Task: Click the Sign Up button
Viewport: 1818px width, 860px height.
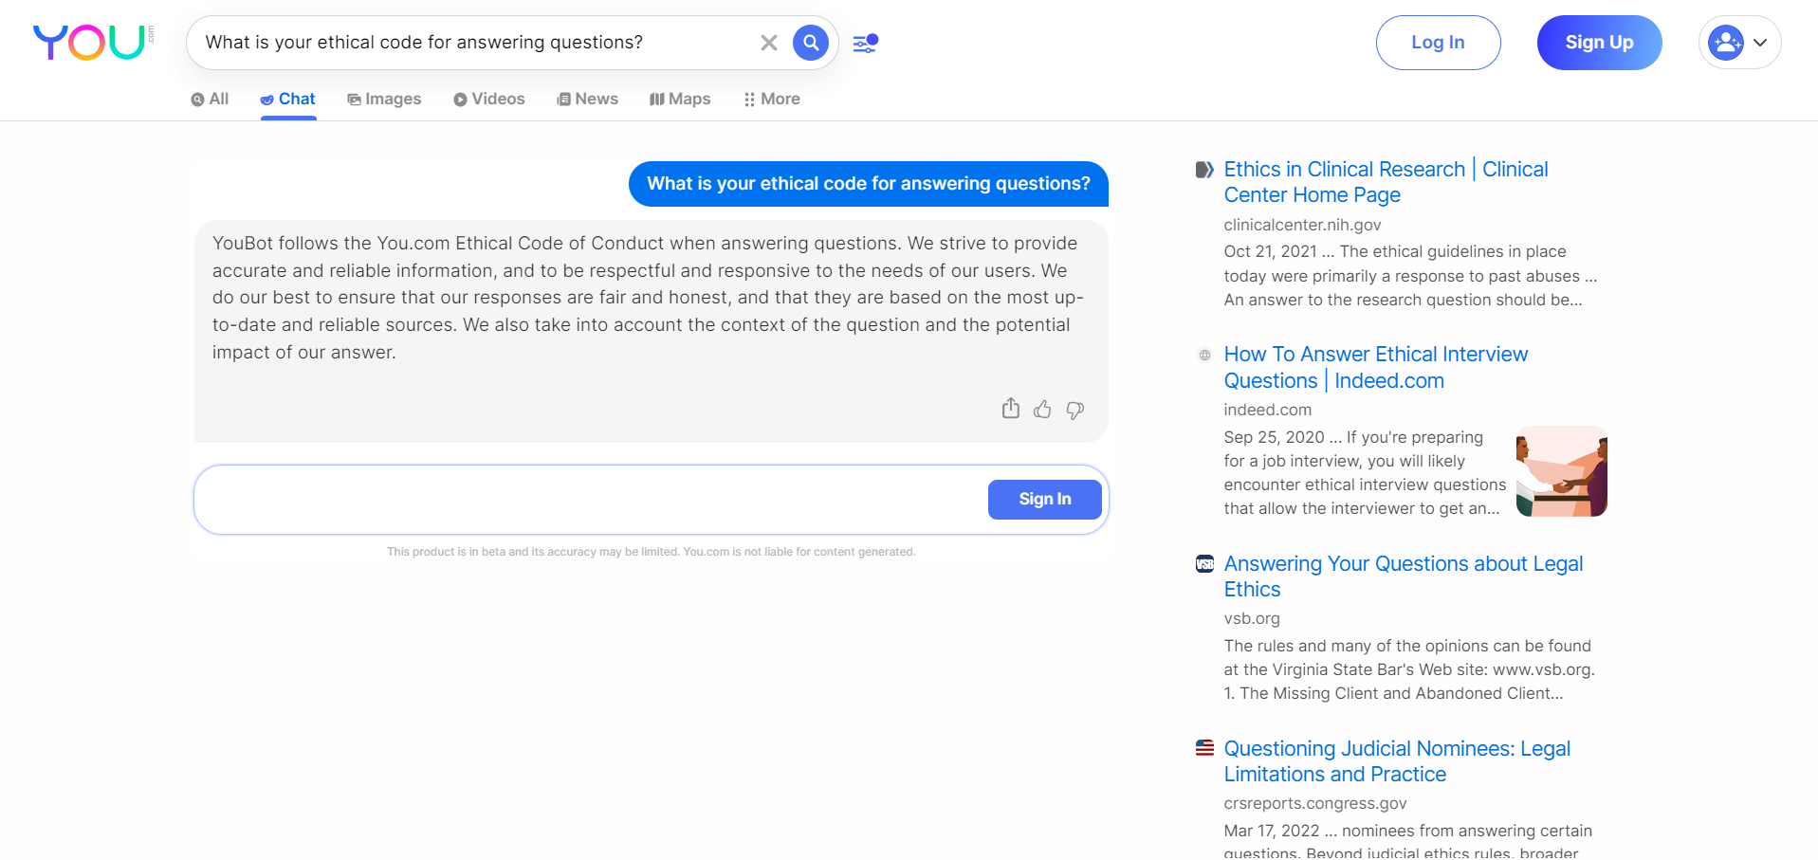Action: click(x=1599, y=43)
